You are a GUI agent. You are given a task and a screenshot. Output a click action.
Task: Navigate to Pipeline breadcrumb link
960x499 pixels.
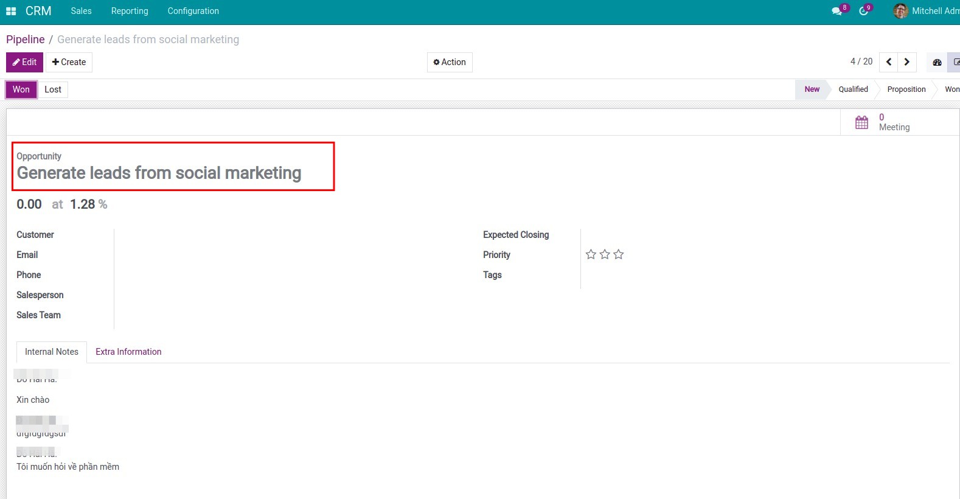click(x=26, y=40)
